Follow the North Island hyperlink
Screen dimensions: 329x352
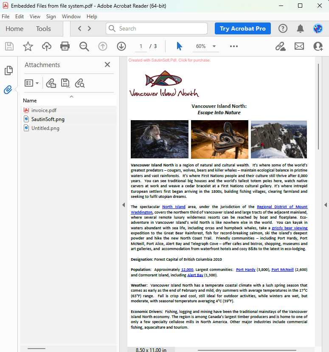[x=174, y=207]
